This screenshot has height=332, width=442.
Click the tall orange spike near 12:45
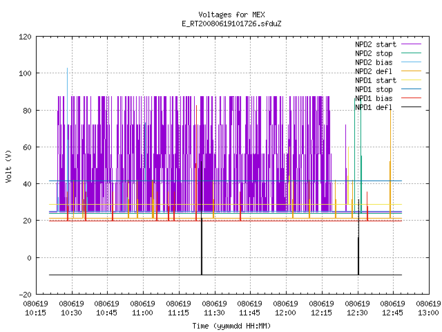click(x=390, y=164)
